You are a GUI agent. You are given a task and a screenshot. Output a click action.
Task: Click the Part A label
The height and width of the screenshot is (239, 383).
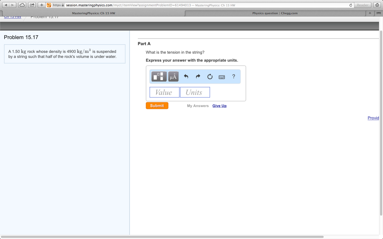(144, 44)
